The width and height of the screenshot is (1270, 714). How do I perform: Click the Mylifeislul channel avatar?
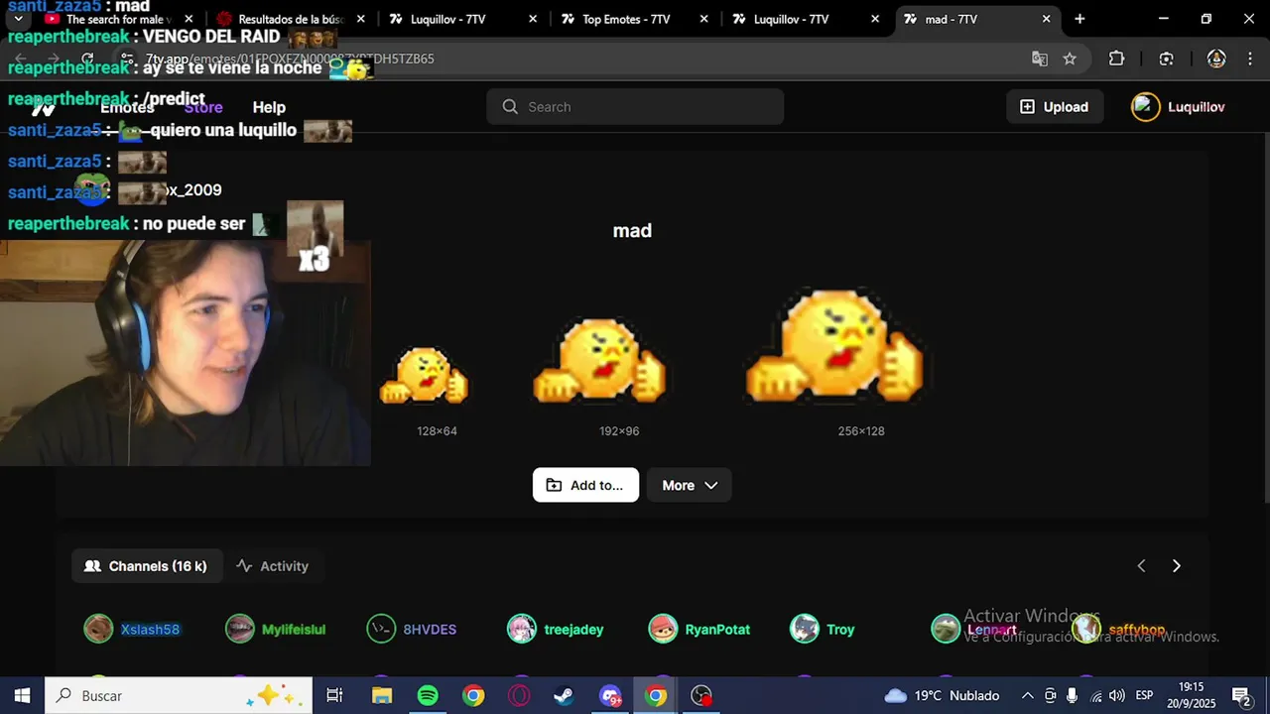240,629
